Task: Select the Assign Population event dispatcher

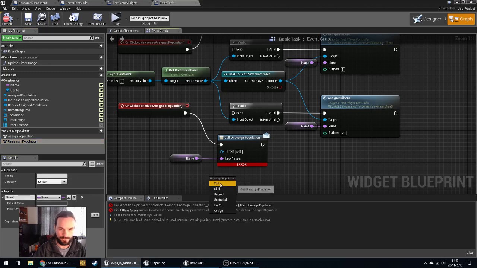Action: (20, 136)
